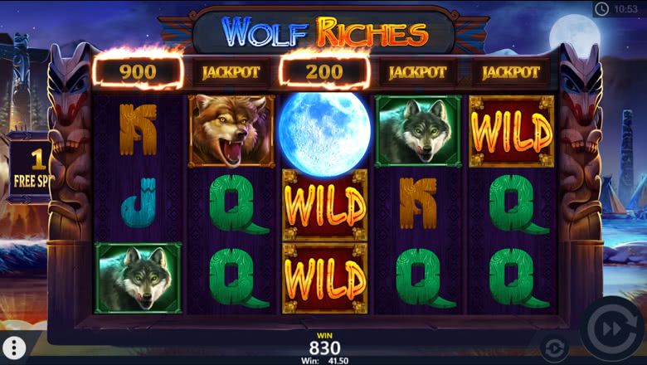Click the clock icon beside 10:53
This screenshot has width=647, height=365.
pyautogui.click(x=602, y=9)
